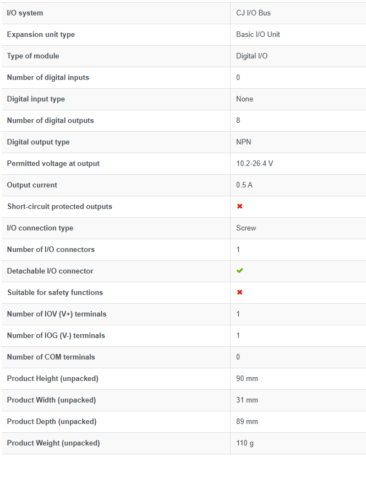Click the 110 g product weight value
366x499 pixels.
pyautogui.click(x=245, y=443)
